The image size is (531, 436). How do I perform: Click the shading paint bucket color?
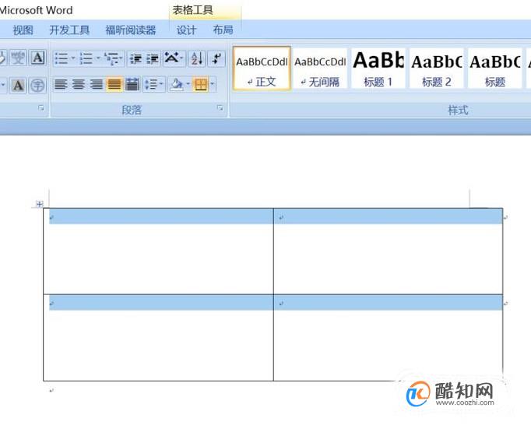tap(177, 84)
